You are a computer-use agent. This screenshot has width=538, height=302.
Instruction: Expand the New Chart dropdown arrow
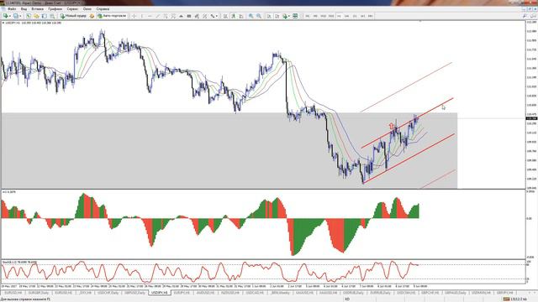tap(9, 16)
